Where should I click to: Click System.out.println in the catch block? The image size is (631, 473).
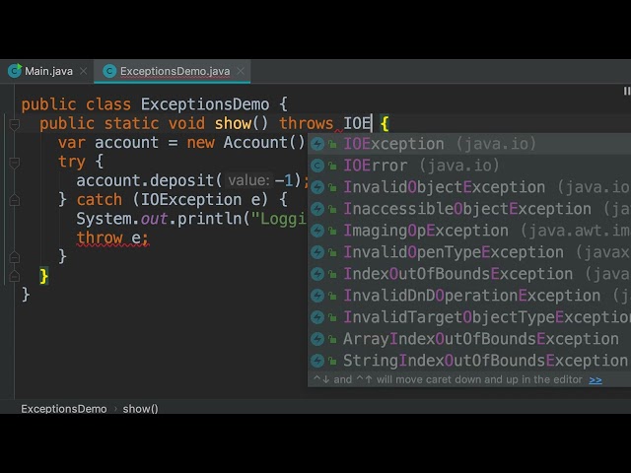[159, 219]
